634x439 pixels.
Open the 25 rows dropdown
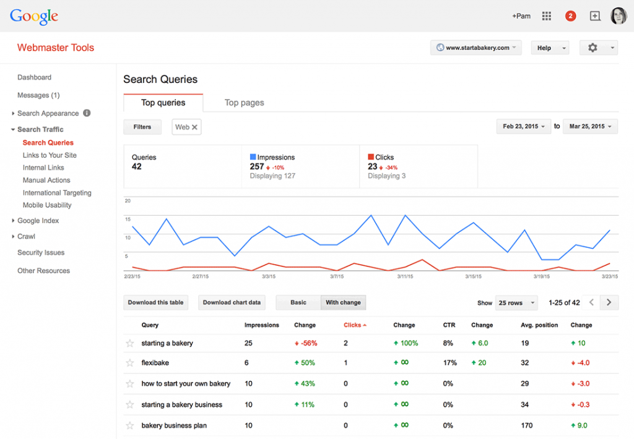point(516,302)
